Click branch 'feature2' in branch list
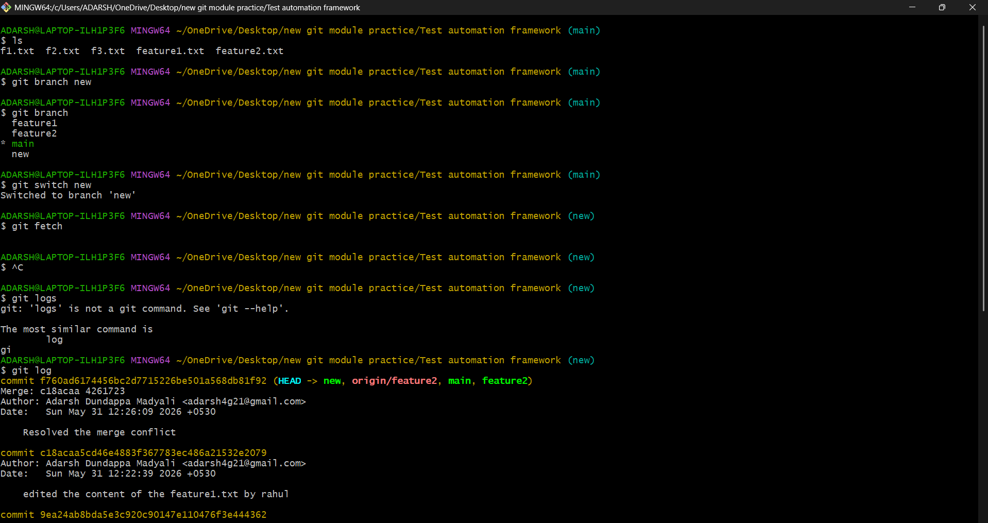 [35, 133]
